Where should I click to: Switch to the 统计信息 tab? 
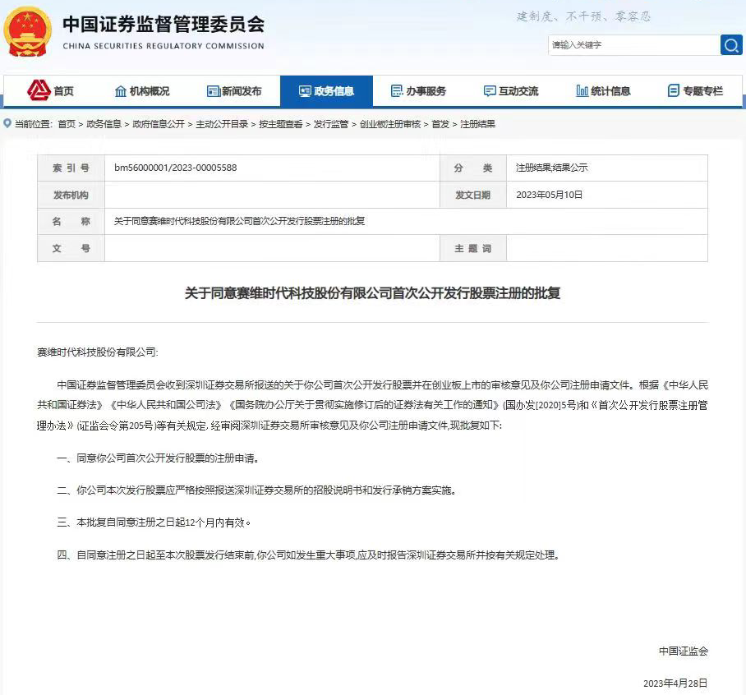point(603,91)
